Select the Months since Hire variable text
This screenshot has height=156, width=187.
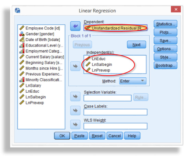tap(44, 68)
